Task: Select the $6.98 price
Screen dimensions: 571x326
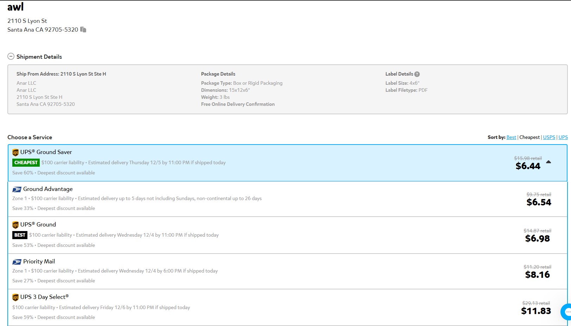Action: (x=537, y=238)
